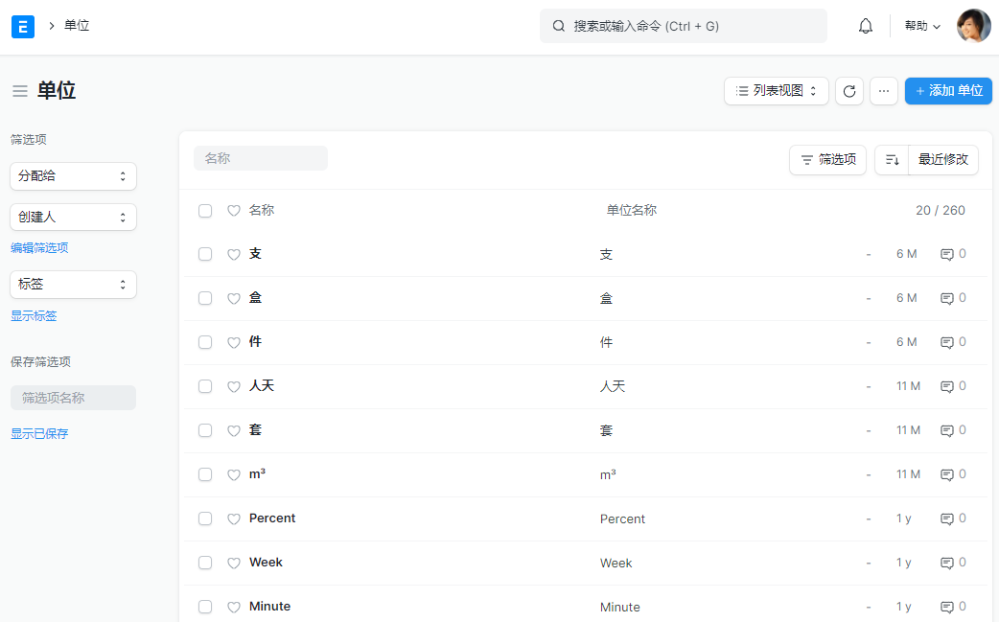
Task: Open the three-dot more options menu
Action: point(883,91)
